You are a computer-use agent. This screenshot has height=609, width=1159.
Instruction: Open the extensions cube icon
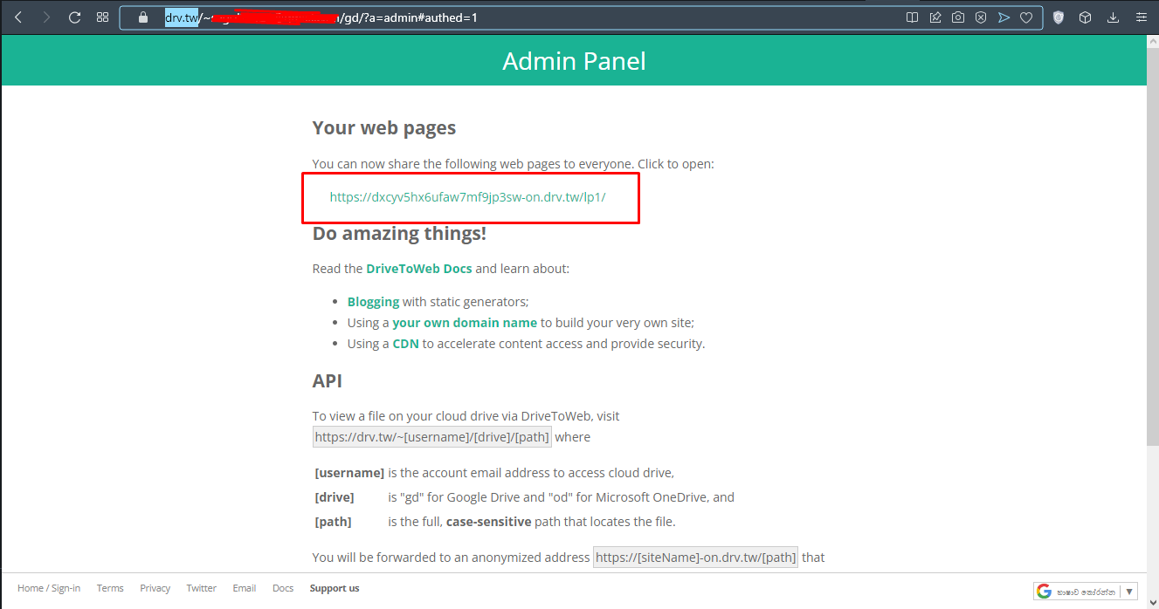click(1086, 17)
